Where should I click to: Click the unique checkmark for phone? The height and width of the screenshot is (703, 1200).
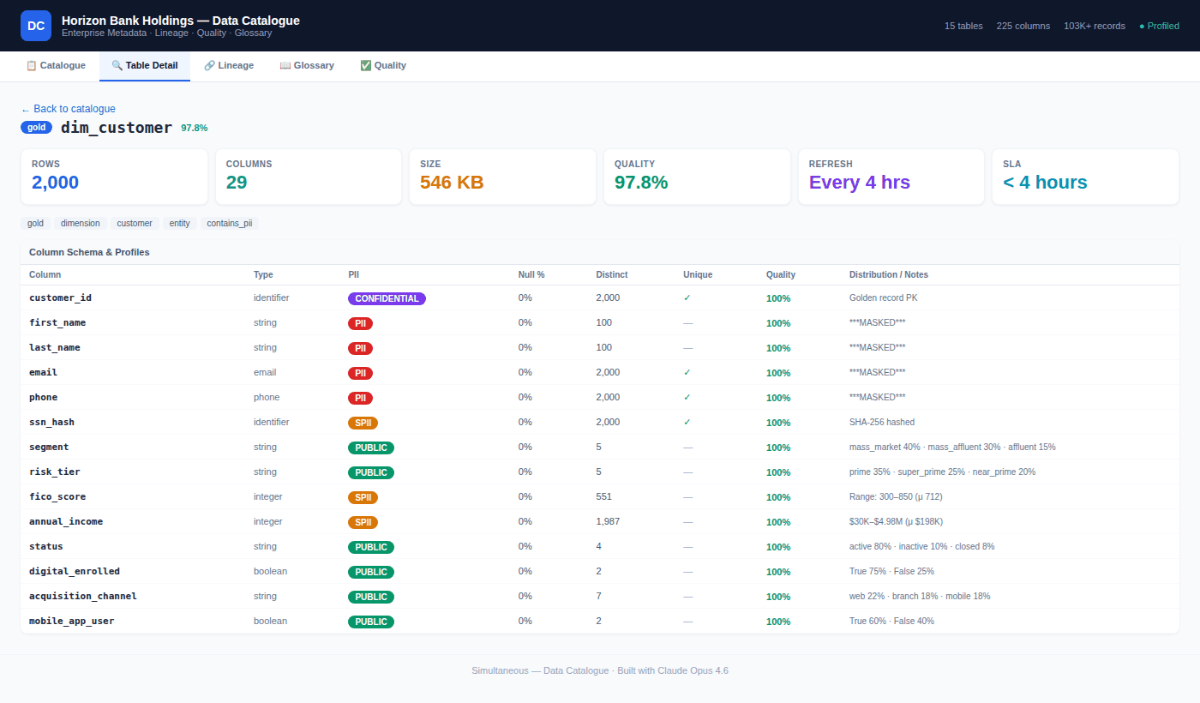pyautogui.click(x=687, y=398)
